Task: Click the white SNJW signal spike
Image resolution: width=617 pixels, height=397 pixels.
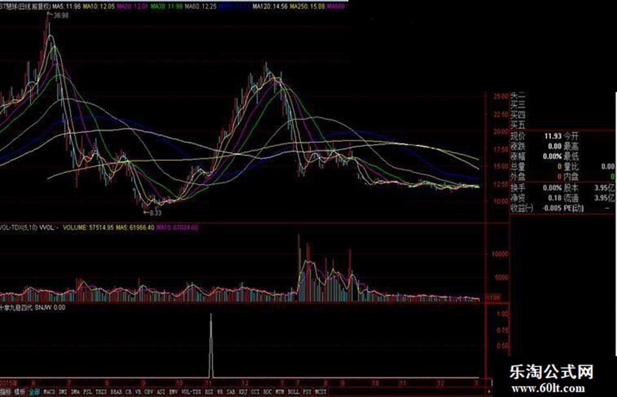Action: pos(210,345)
